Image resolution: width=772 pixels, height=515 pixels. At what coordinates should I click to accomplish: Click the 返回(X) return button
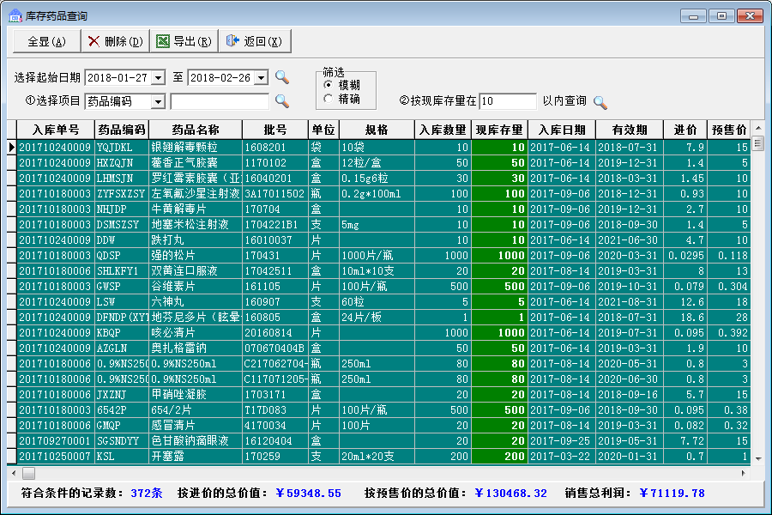tap(255, 41)
